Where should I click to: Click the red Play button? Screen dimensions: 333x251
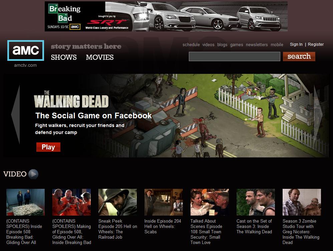pyautogui.click(x=48, y=147)
